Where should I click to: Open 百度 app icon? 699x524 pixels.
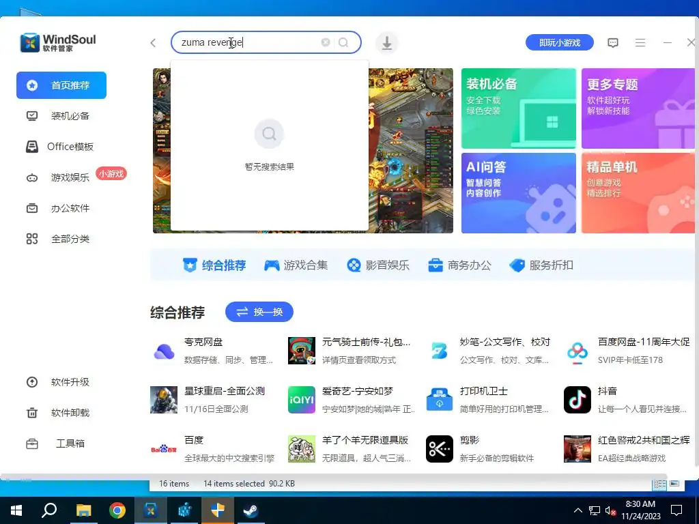(x=164, y=449)
